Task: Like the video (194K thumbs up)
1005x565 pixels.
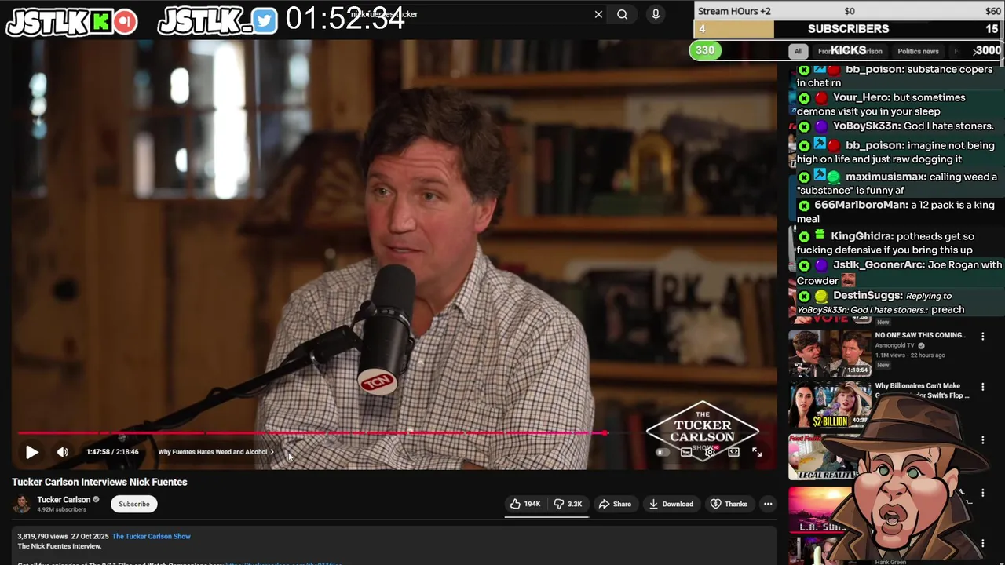Action: (x=525, y=504)
